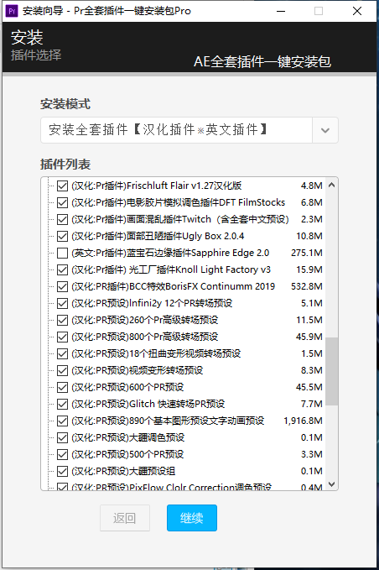
Task: Click size value 532.8M
Action: (x=306, y=286)
